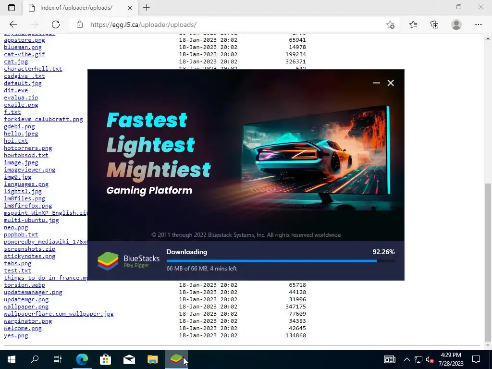Open the Windows Start menu
Viewport: 492px width, 369px height.
pos(12,359)
